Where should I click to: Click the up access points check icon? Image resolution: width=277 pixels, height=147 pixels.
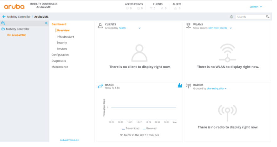point(127,8)
